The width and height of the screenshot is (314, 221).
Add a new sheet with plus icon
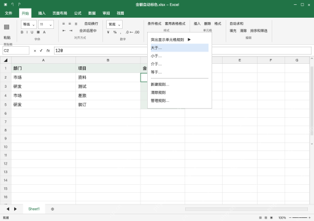pos(53,209)
